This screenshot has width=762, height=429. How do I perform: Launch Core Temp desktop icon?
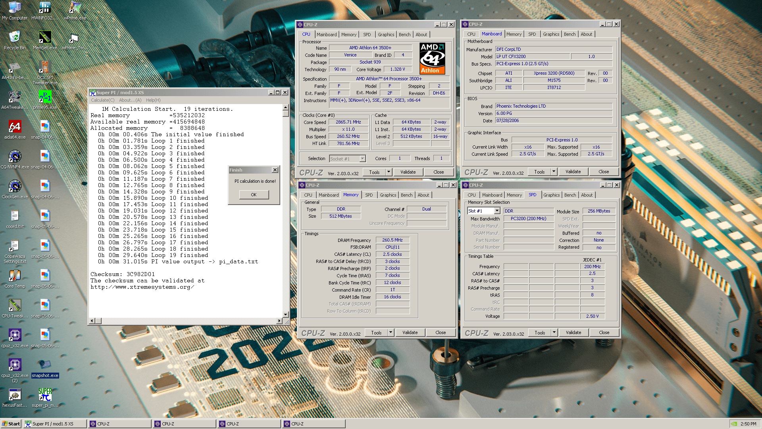[15, 279]
